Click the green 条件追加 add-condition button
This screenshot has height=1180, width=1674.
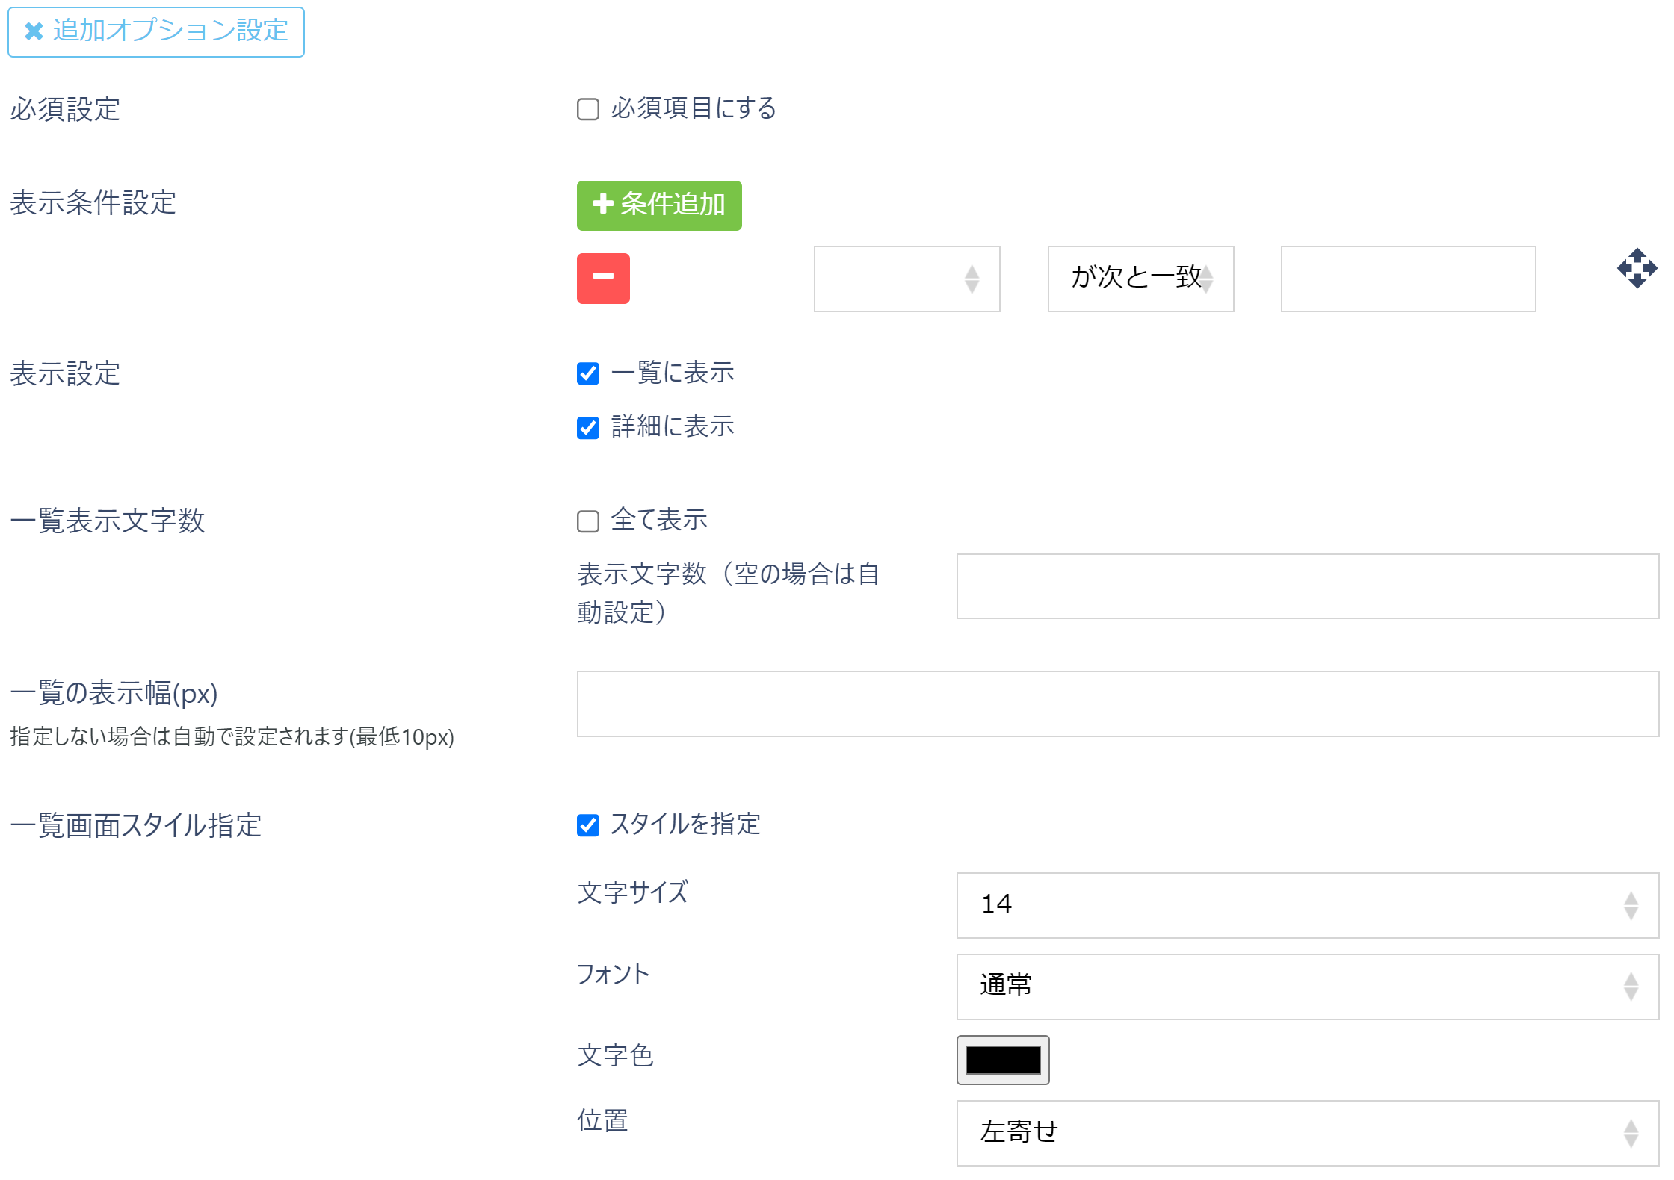(659, 205)
